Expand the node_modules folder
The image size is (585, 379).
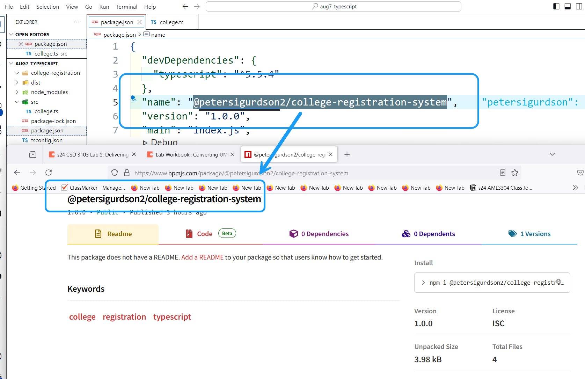click(x=17, y=92)
